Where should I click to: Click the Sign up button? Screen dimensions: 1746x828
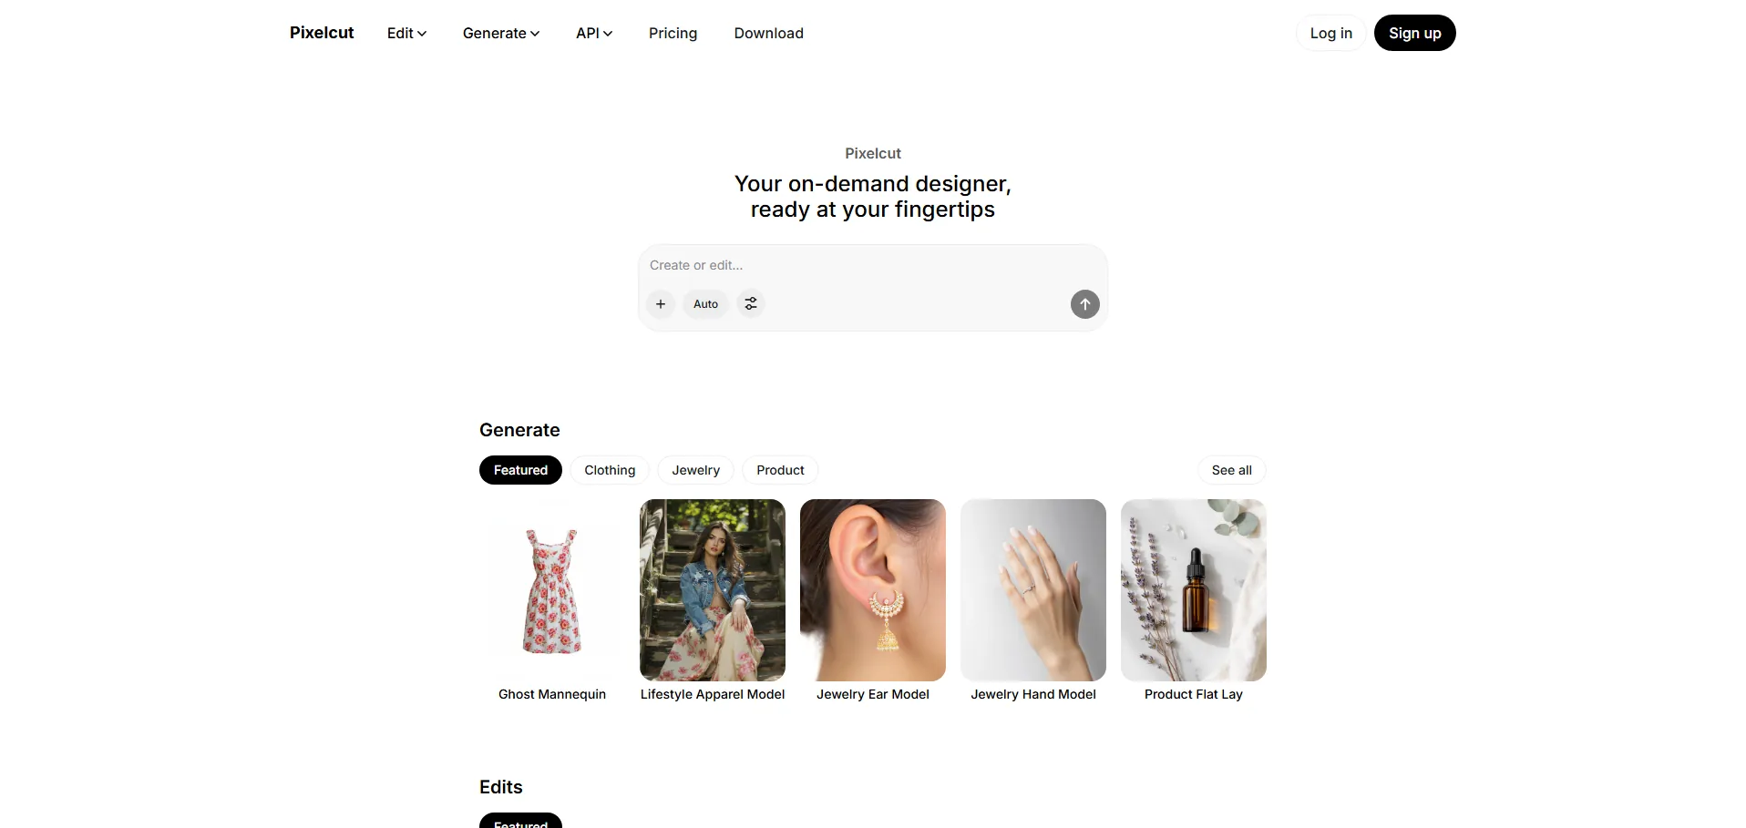pos(1414,33)
